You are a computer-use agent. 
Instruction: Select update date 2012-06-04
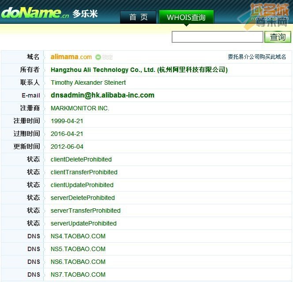tap(67, 147)
